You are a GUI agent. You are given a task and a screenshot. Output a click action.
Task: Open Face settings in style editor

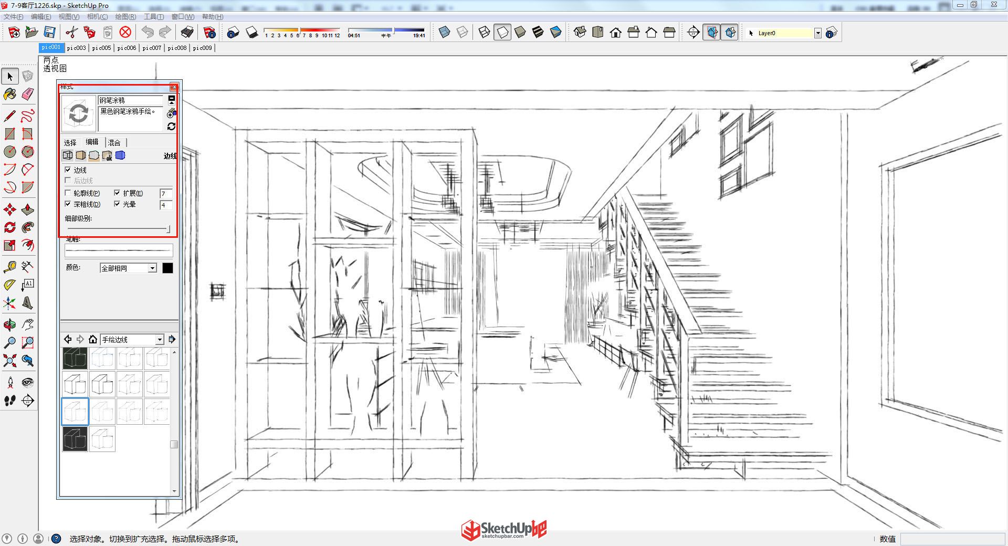(80, 155)
